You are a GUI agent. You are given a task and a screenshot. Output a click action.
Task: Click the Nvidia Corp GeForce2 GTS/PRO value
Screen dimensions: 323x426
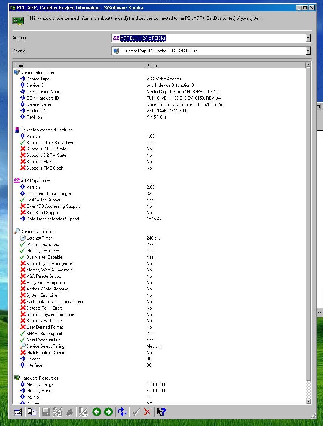tap(183, 92)
